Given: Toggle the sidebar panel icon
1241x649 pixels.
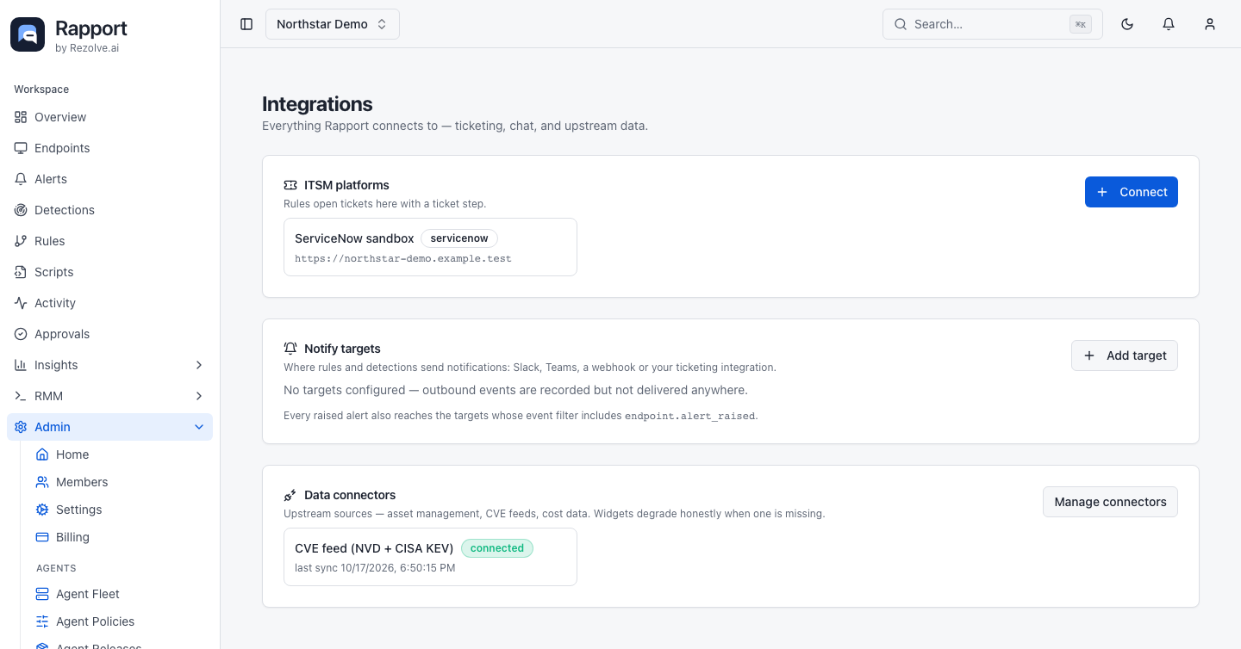Looking at the screenshot, I should (x=246, y=24).
